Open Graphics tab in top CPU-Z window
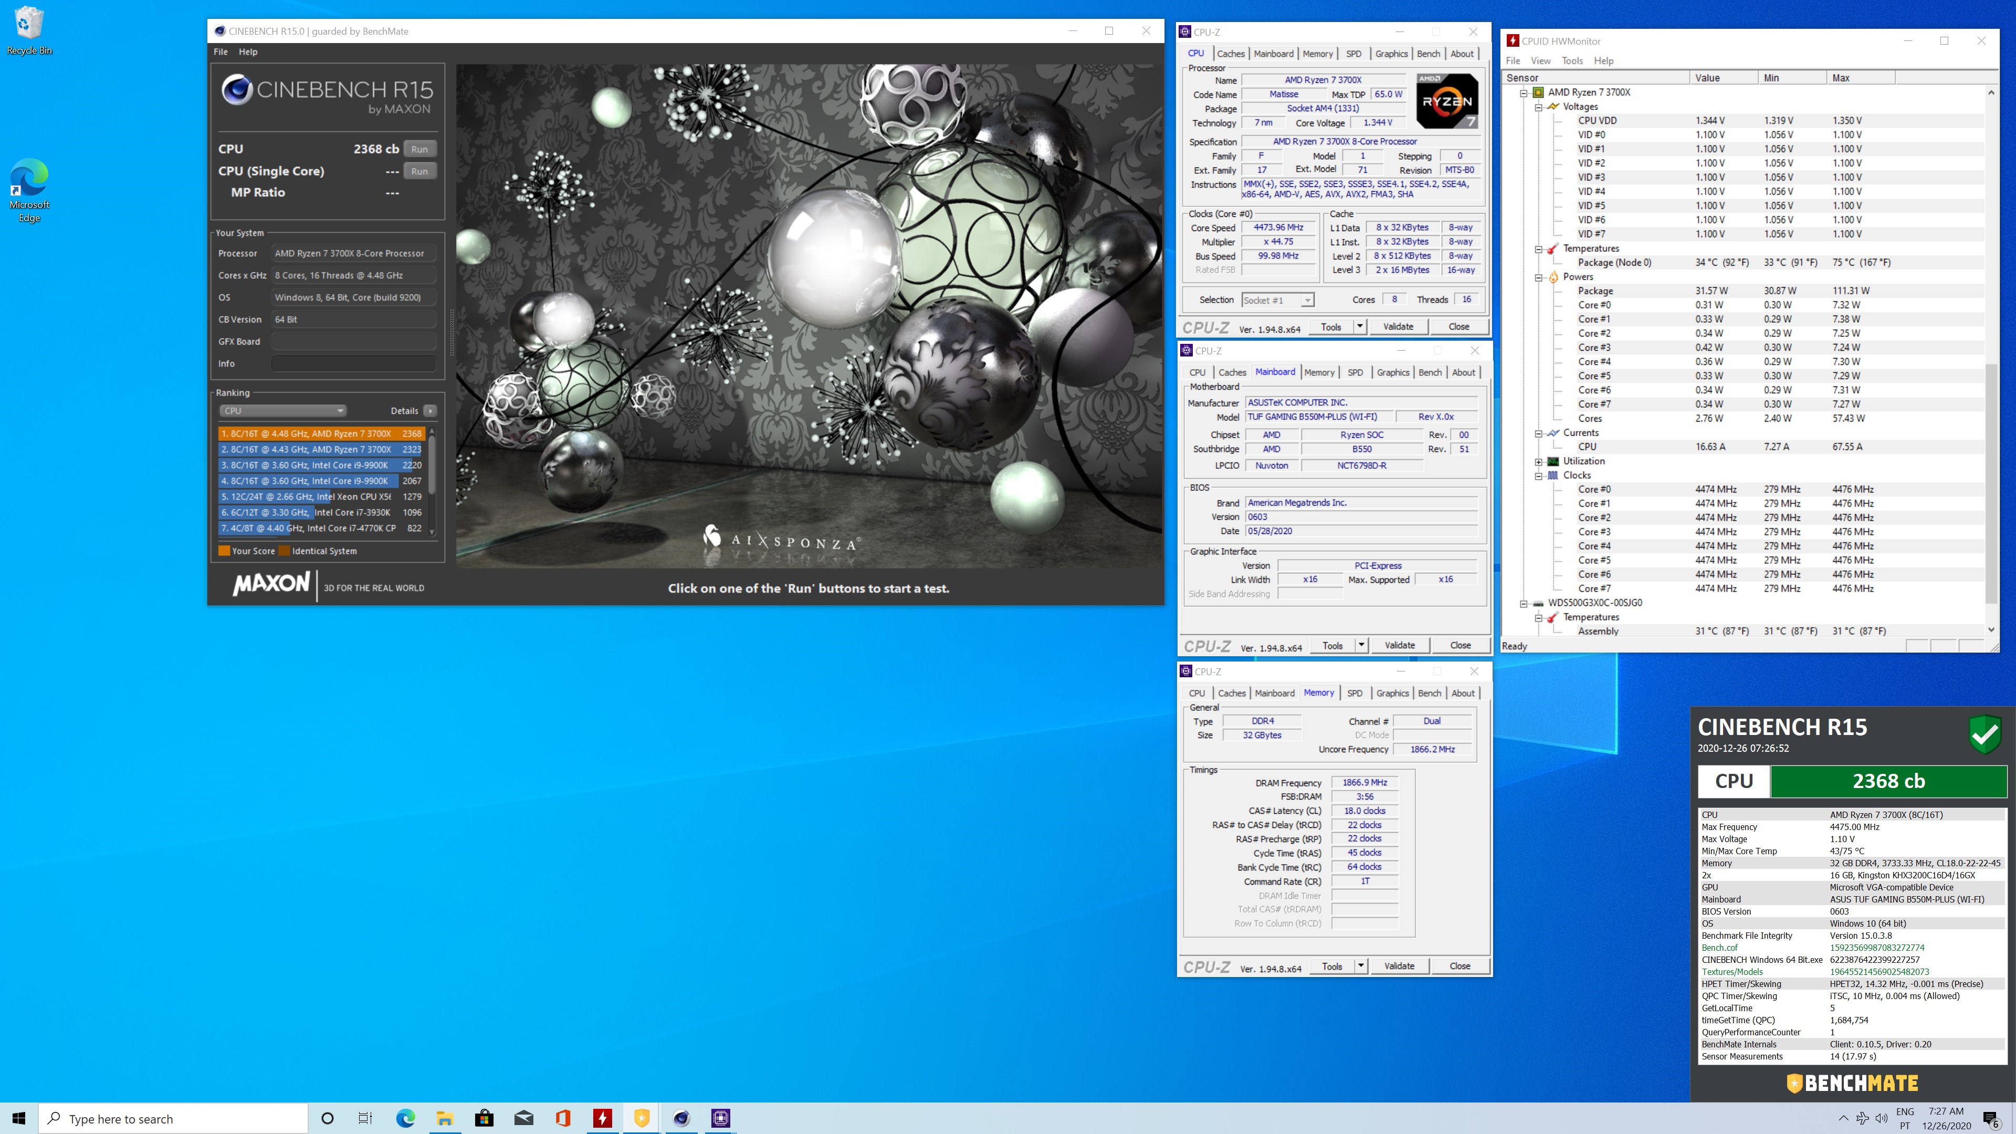Screen dimensions: 2016x1134 click(1391, 54)
